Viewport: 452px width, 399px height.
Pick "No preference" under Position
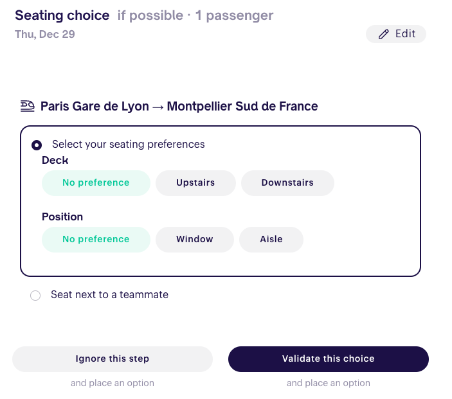coord(96,240)
